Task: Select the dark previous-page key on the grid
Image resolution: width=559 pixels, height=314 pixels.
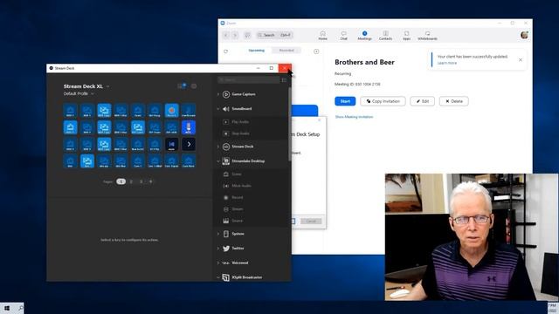Action: tap(171, 144)
